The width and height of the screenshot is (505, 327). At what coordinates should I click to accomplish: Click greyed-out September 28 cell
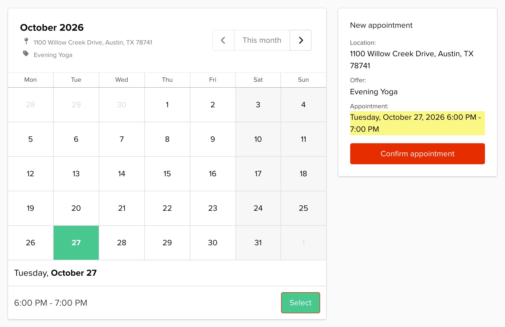[x=31, y=105]
